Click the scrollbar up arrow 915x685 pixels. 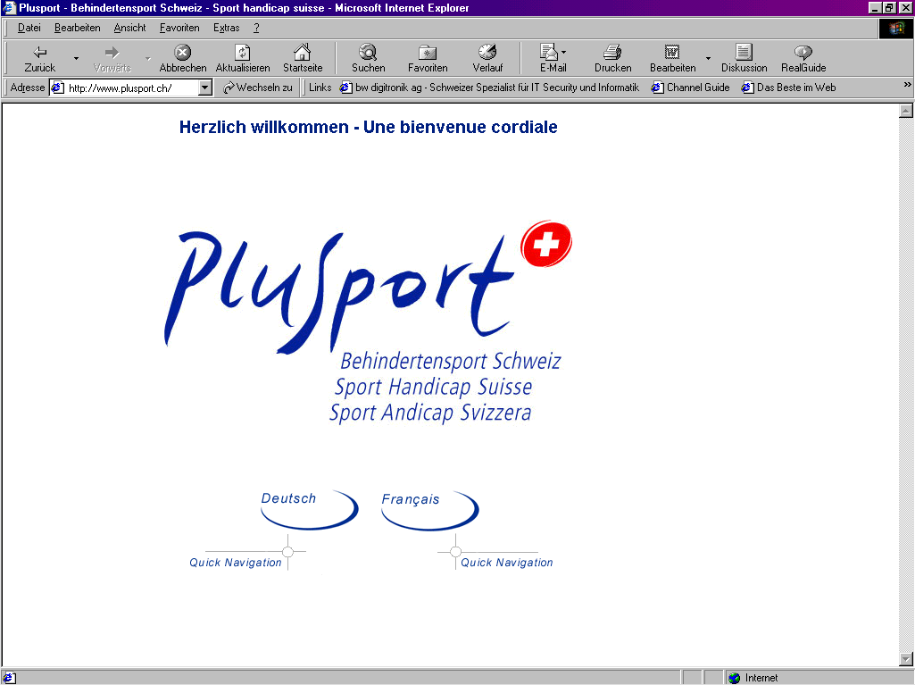[x=906, y=111]
